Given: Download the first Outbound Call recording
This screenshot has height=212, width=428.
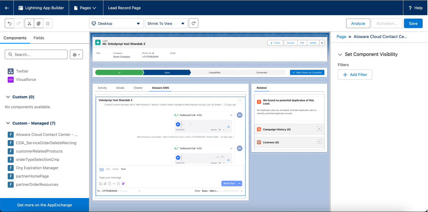Looking at the screenshot, I should coord(229,126).
